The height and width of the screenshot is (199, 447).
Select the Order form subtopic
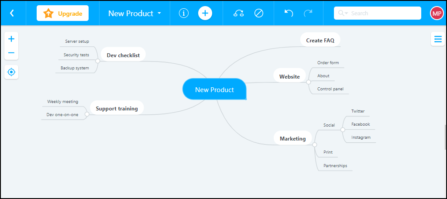point(328,62)
